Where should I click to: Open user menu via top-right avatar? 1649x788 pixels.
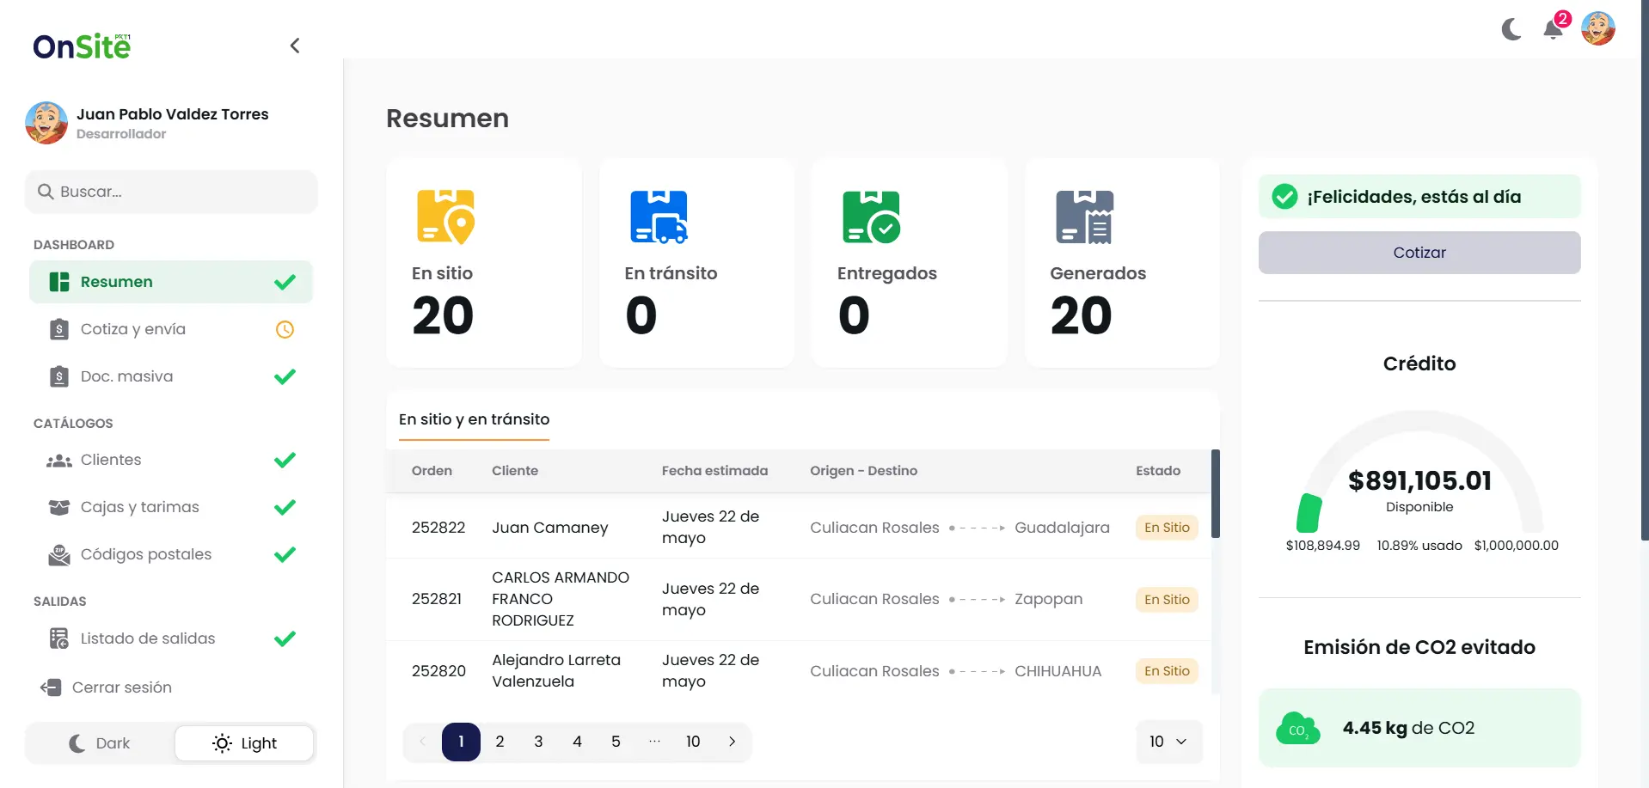click(x=1598, y=28)
